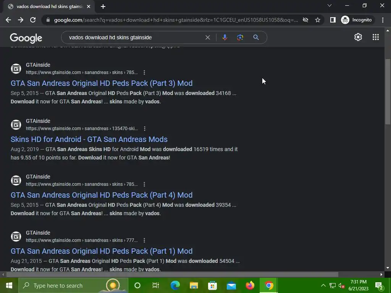This screenshot has height=293, width=391.
Task: Click GTAinside favicon above Part 3 result
Action: (16, 69)
